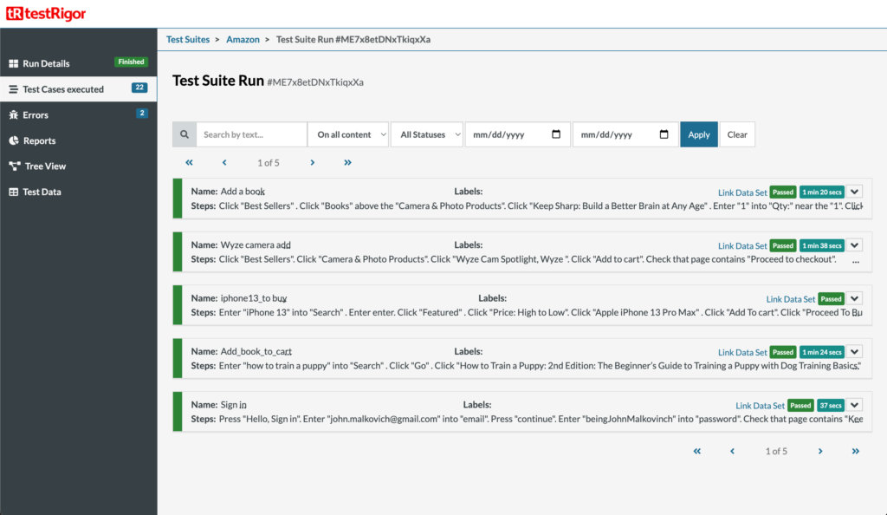Go to next page in top pagination
The width and height of the screenshot is (887, 515).
tap(312, 162)
